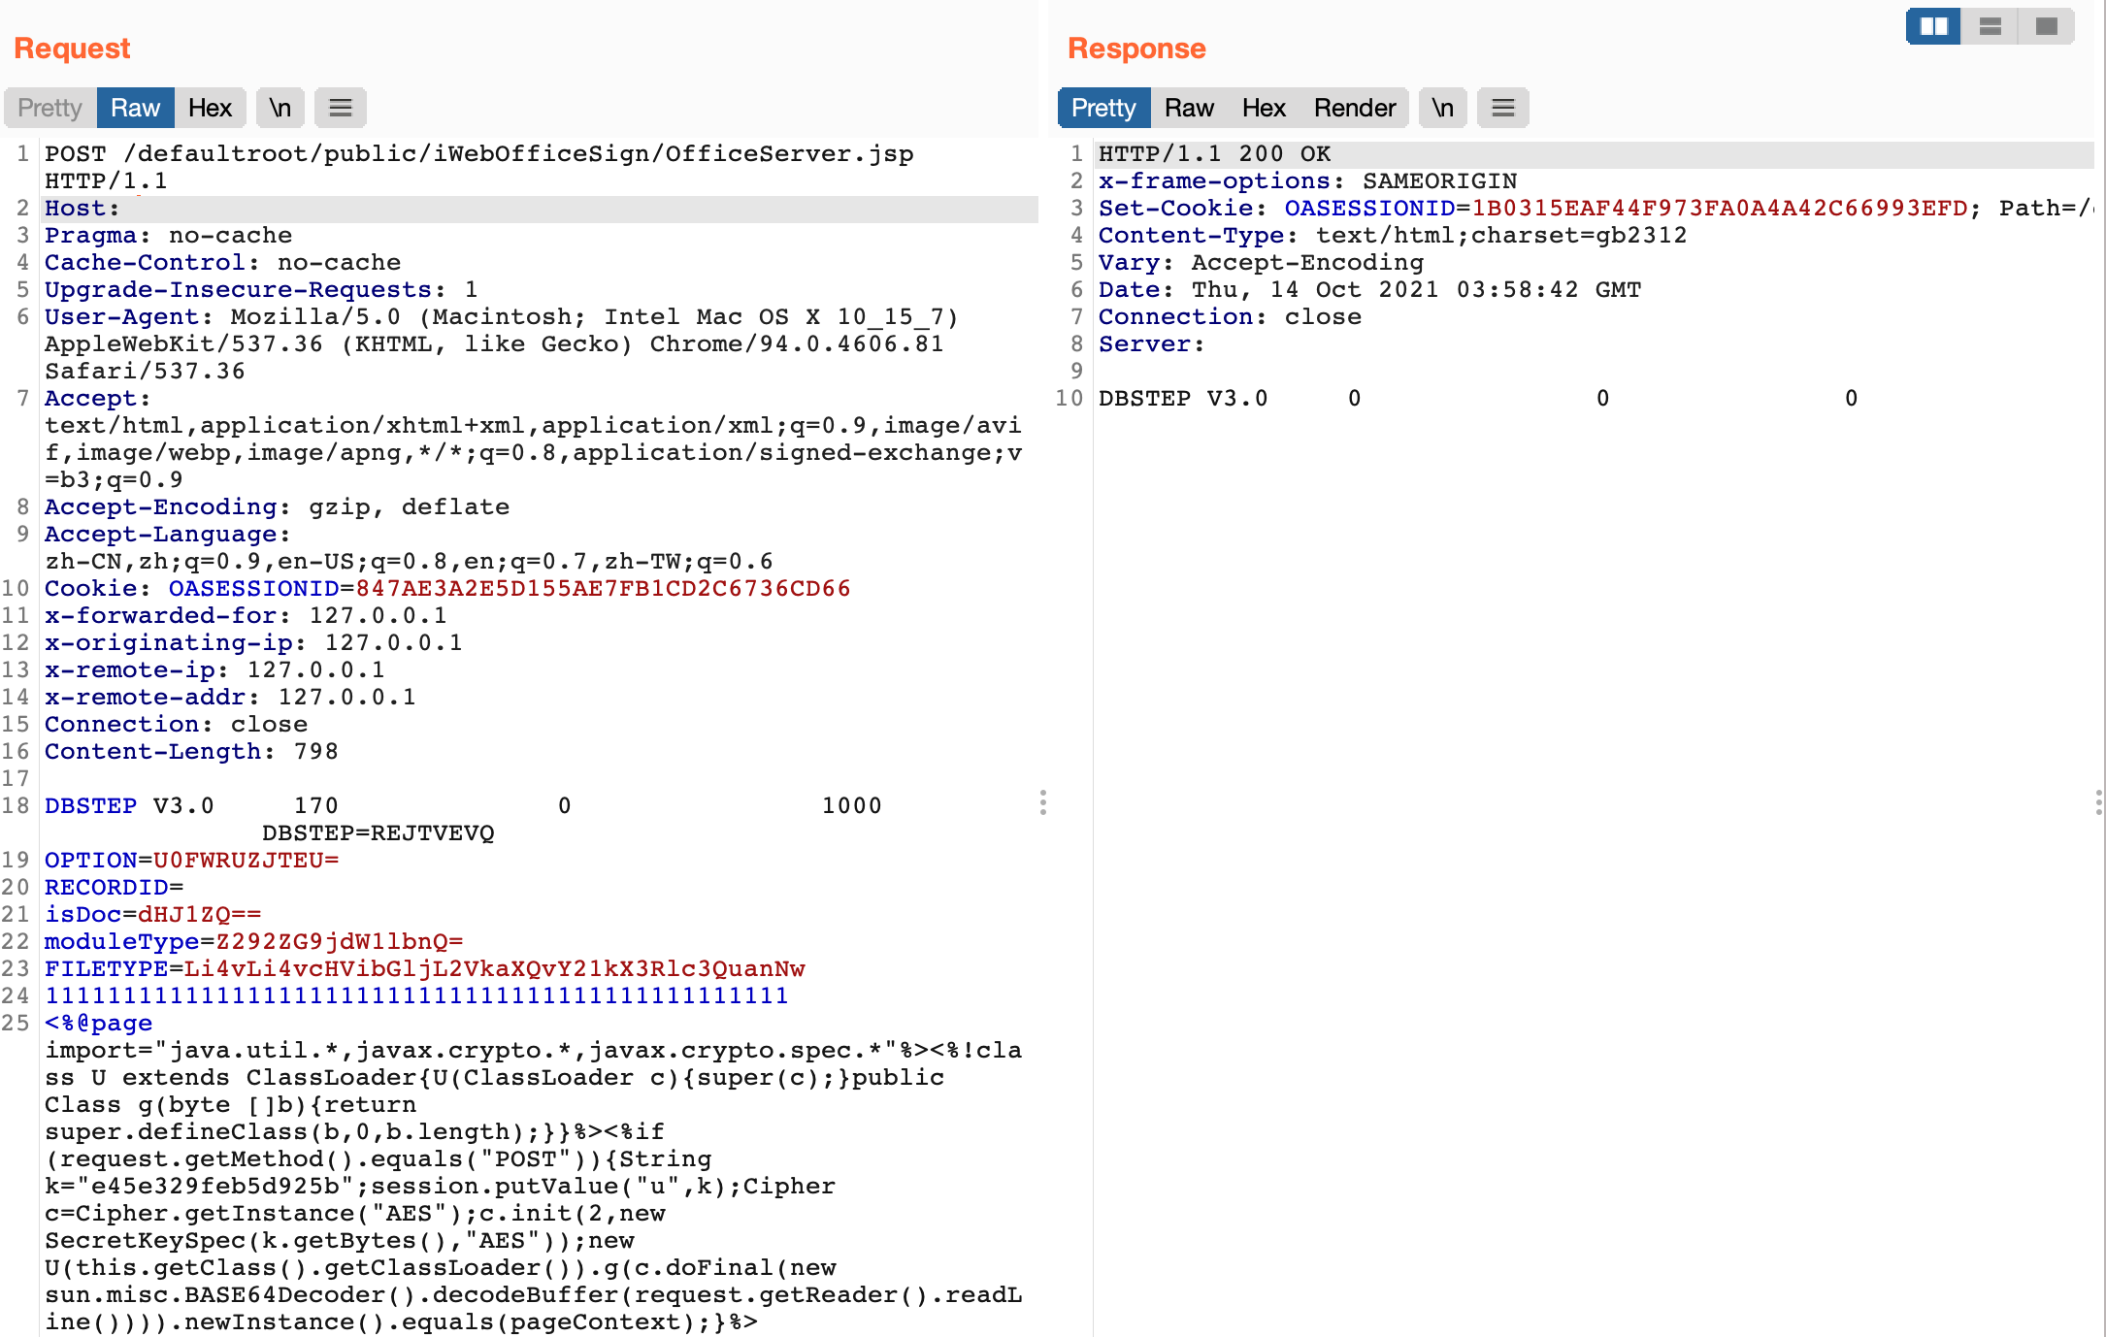Switch to top-bottom split layout

(x=1990, y=26)
